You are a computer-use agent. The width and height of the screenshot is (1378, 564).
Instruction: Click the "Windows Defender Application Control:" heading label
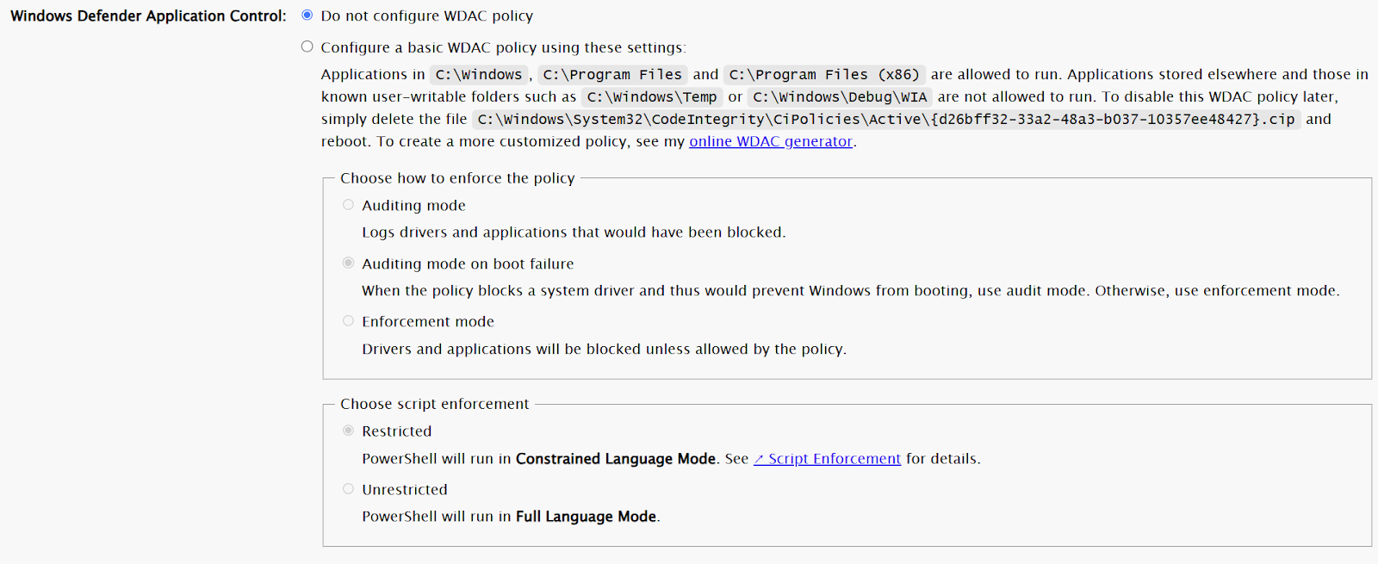click(x=148, y=16)
